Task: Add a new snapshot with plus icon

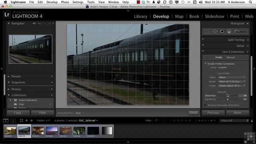Action: click(52, 82)
